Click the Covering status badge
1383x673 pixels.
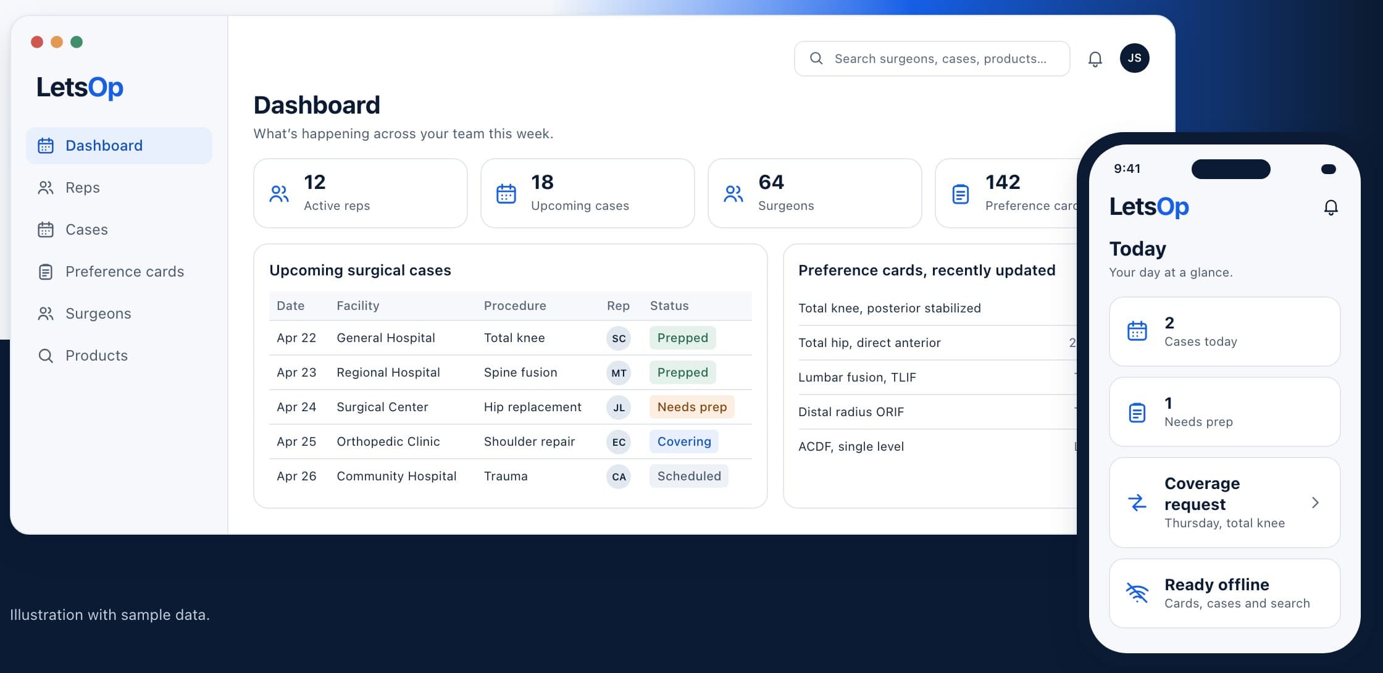click(684, 441)
